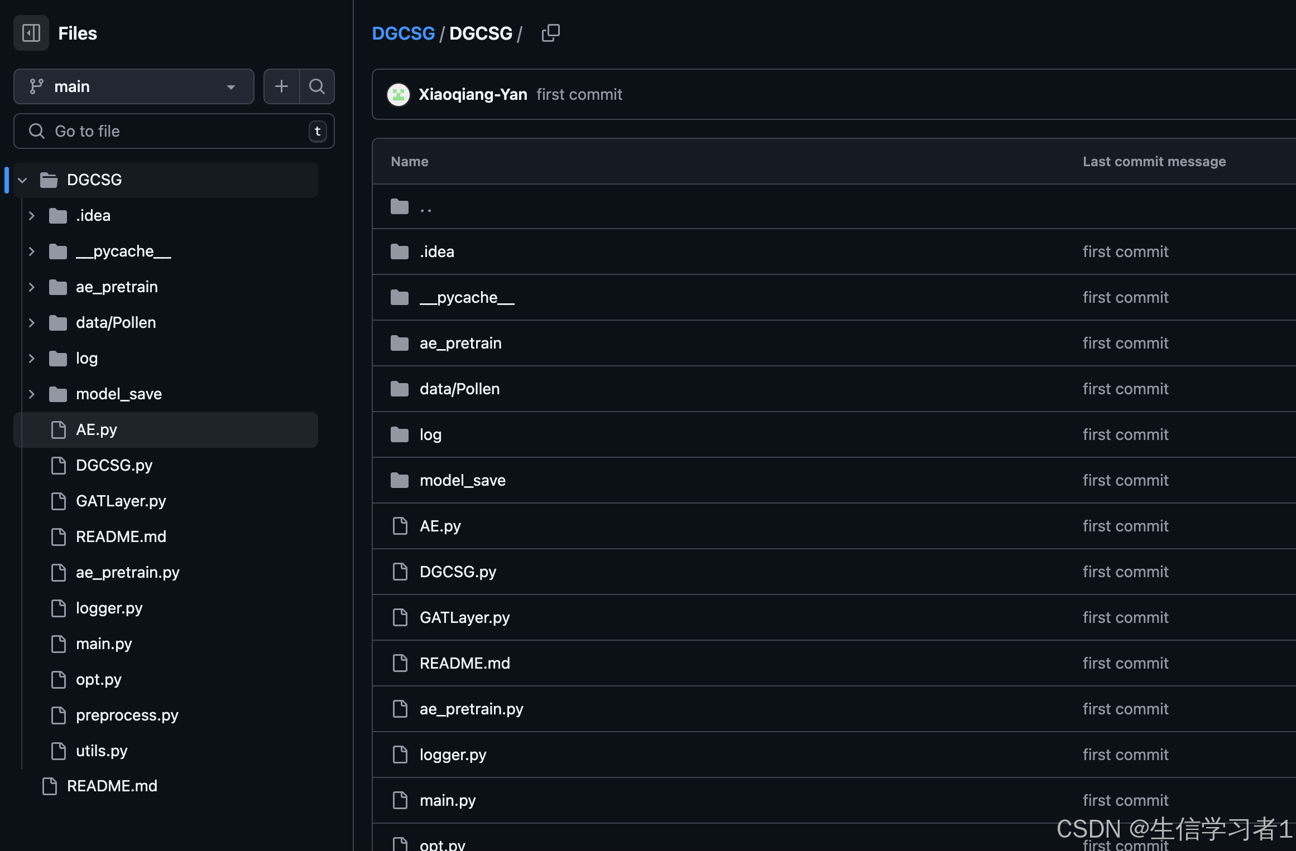Image resolution: width=1296 pixels, height=851 pixels.
Task: Click folder icon of parent directory row
Action: pyautogui.click(x=400, y=207)
